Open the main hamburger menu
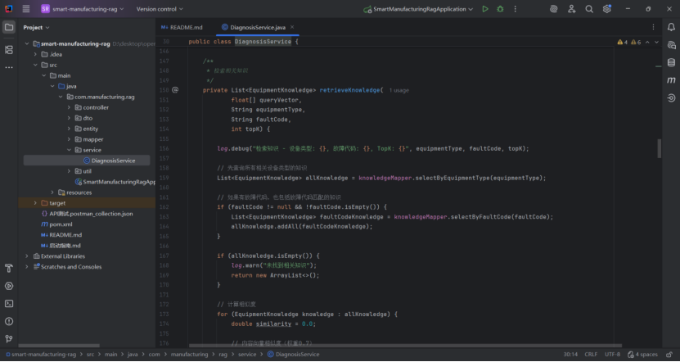The height and width of the screenshot is (362, 680). coord(26,9)
